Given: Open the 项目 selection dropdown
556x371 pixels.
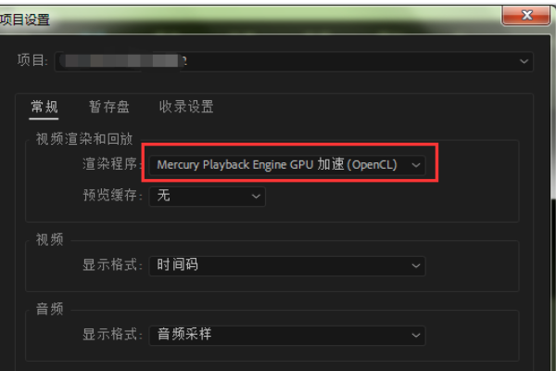Looking at the screenshot, I should pyautogui.click(x=294, y=62).
